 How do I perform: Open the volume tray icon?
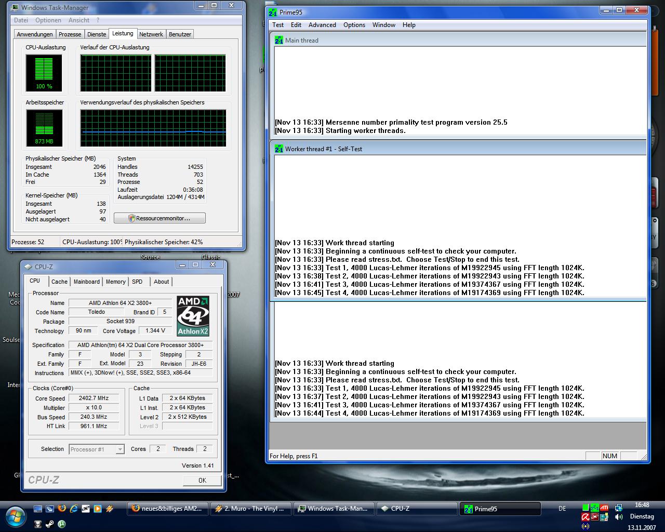tap(619, 517)
